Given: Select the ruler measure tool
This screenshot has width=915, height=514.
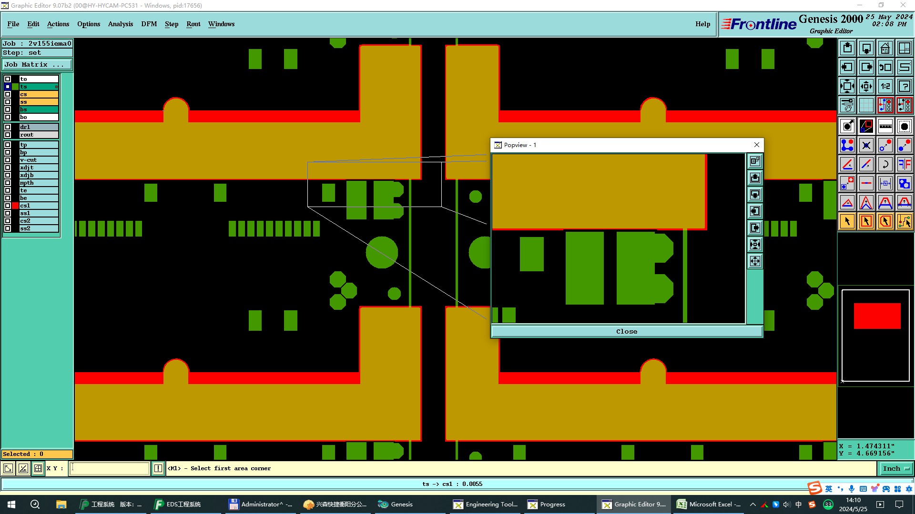Looking at the screenshot, I should (x=885, y=126).
